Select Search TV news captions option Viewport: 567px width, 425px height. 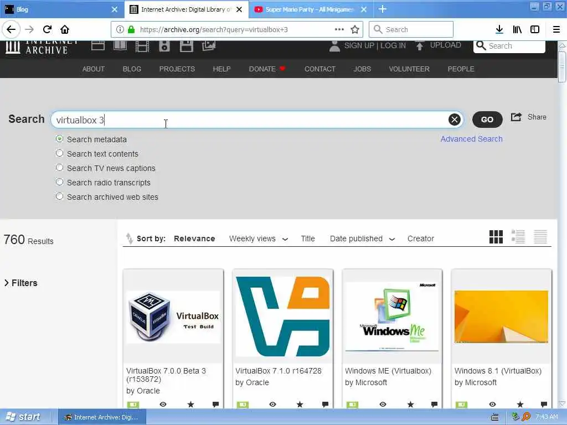60,168
